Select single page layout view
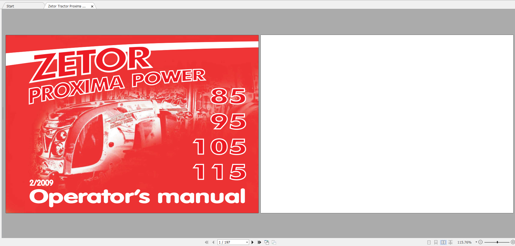The width and height of the screenshot is (515, 246). pos(429,242)
